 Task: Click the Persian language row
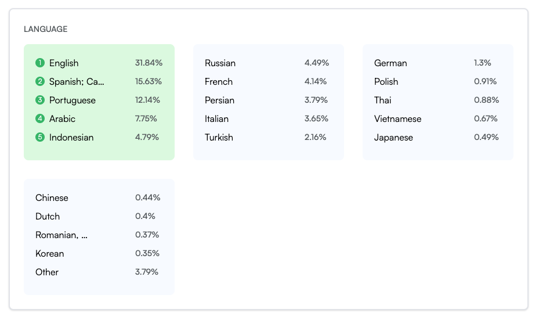coord(220,100)
